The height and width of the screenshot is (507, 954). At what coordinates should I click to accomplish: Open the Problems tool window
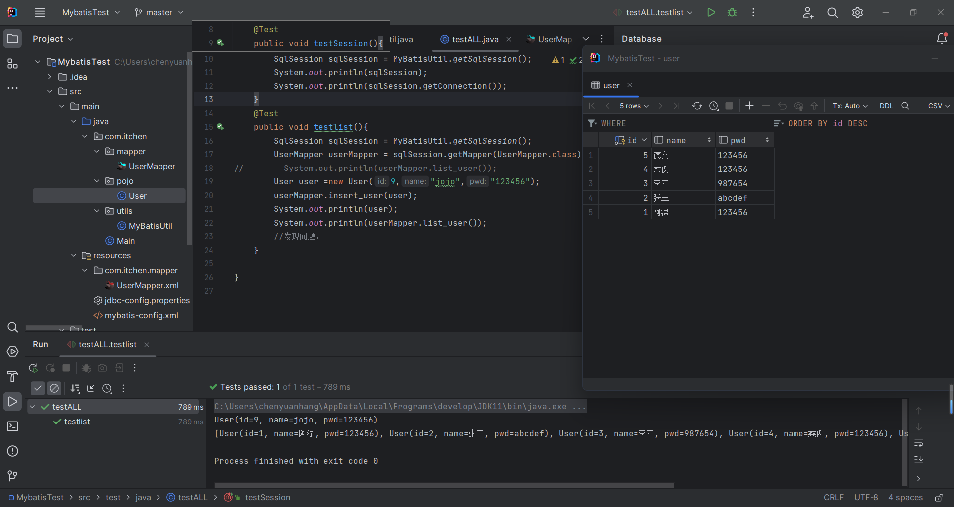pos(12,451)
